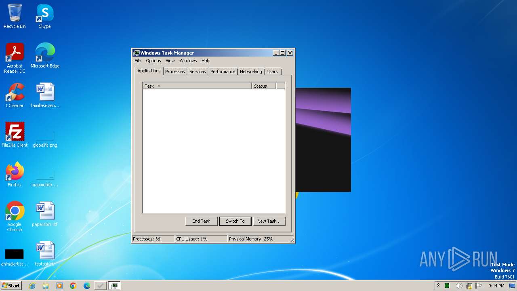The width and height of the screenshot is (517, 291).
Task: Open the Options menu
Action: (153, 61)
